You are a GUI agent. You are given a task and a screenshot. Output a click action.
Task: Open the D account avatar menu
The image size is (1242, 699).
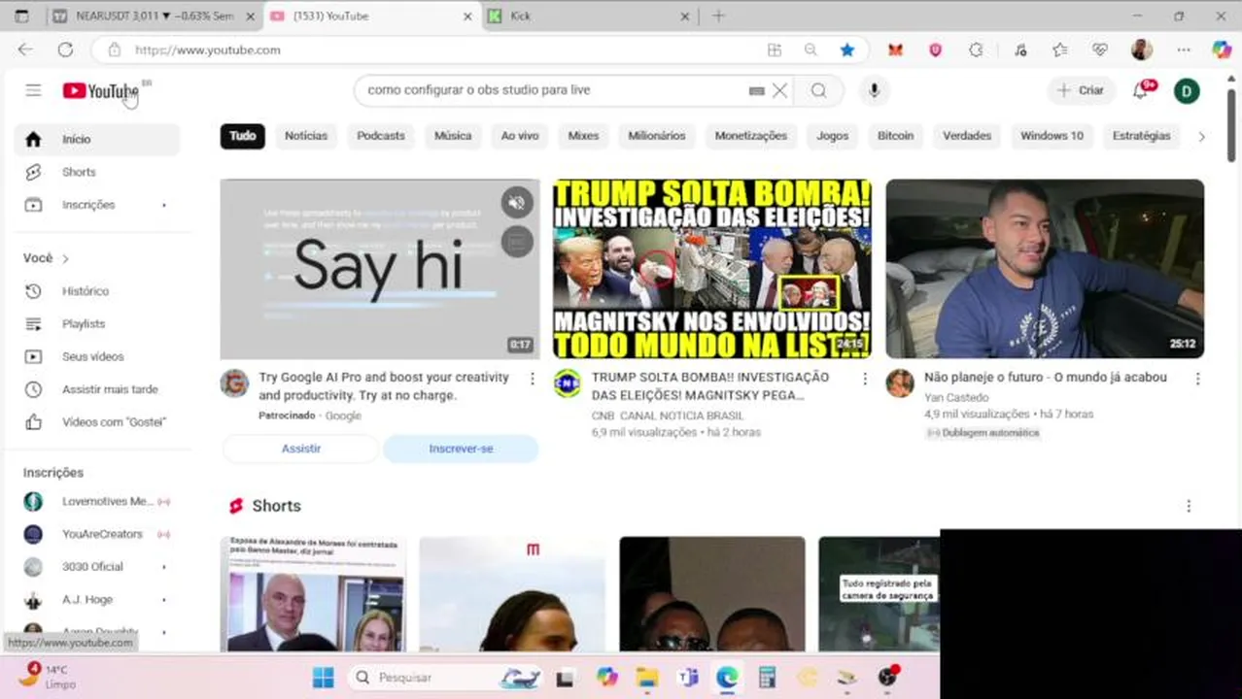click(1186, 90)
